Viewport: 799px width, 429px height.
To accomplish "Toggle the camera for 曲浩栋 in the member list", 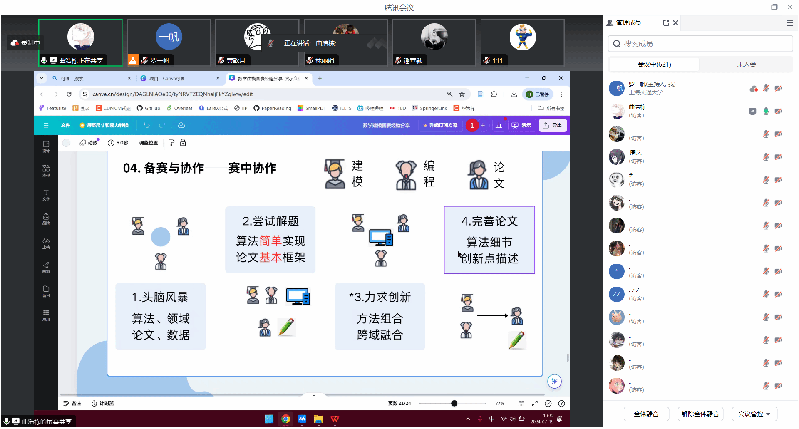I will (778, 111).
